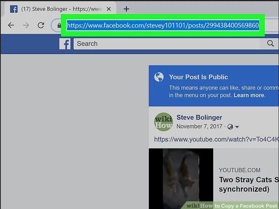The width and height of the screenshot is (279, 209).
Task: Click the highlighted Facebook post URL
Action: click(163, 25)
